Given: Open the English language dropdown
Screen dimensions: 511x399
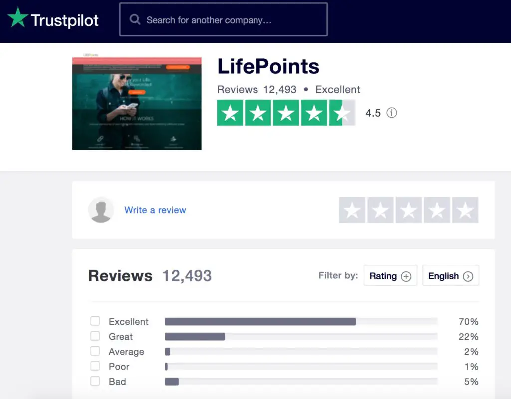Looking at the screenshot, I should click(x=451, y=275).
